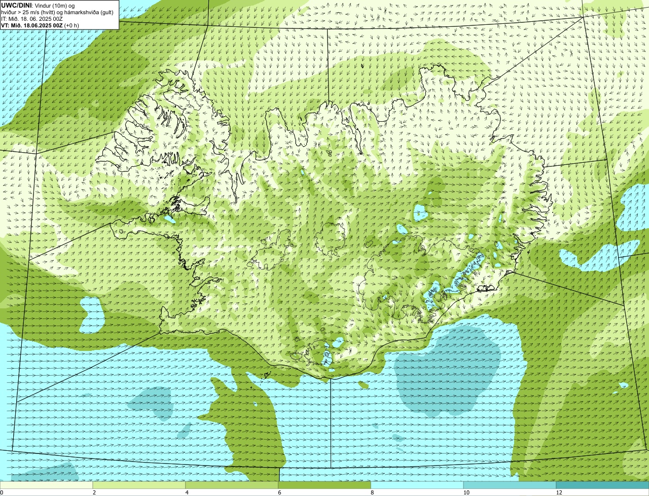Click the '12' scale label

(559, 492)
